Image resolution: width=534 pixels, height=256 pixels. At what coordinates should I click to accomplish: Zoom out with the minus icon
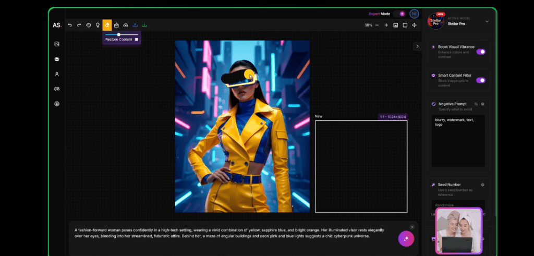click(377, 25)
